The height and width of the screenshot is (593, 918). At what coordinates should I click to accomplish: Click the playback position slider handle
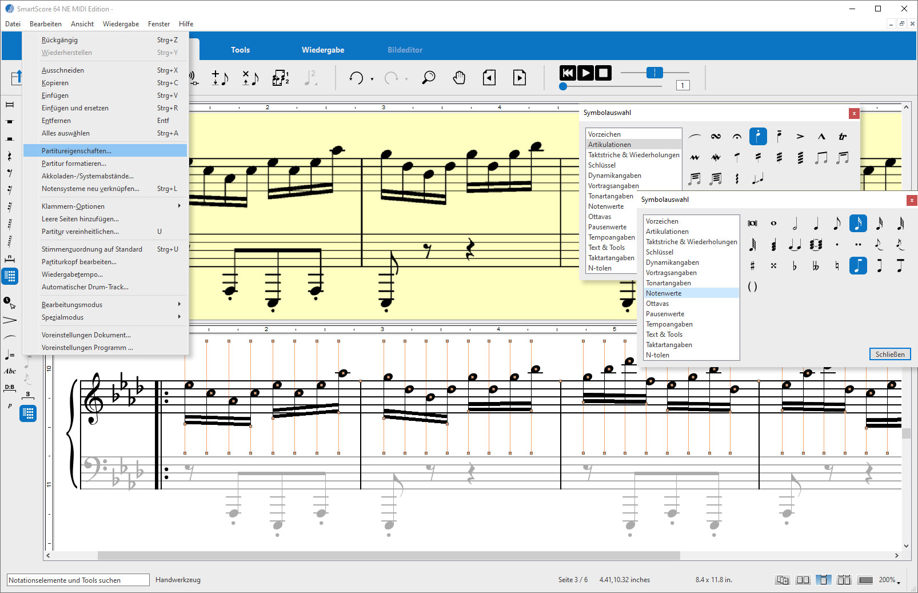pyautogui.click(x=563, y=86)
